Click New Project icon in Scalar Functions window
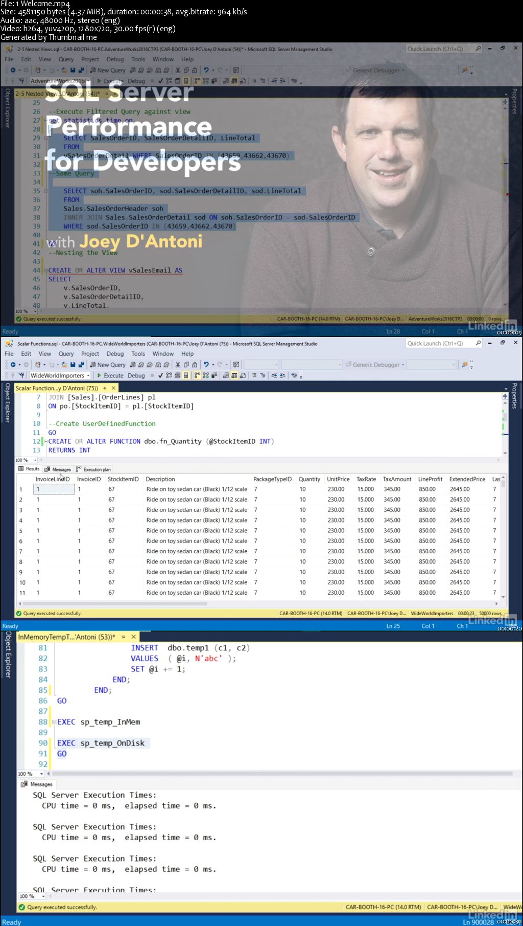Screen dimensions: 523x926 tap(37, 365)
